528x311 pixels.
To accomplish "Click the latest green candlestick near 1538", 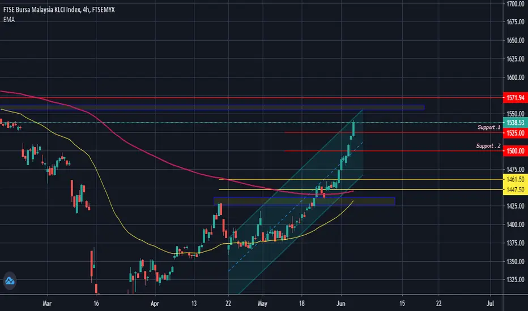I will (354, 129).
